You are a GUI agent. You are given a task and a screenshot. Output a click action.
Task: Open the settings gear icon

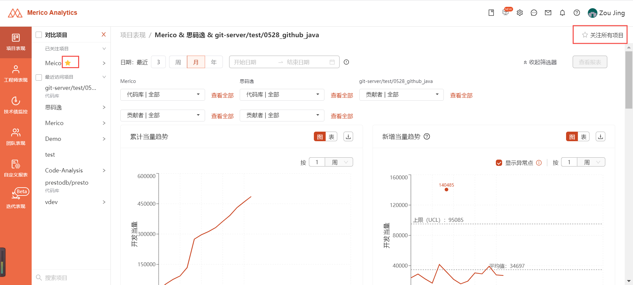pyautogui.click(x=520, y=13)
